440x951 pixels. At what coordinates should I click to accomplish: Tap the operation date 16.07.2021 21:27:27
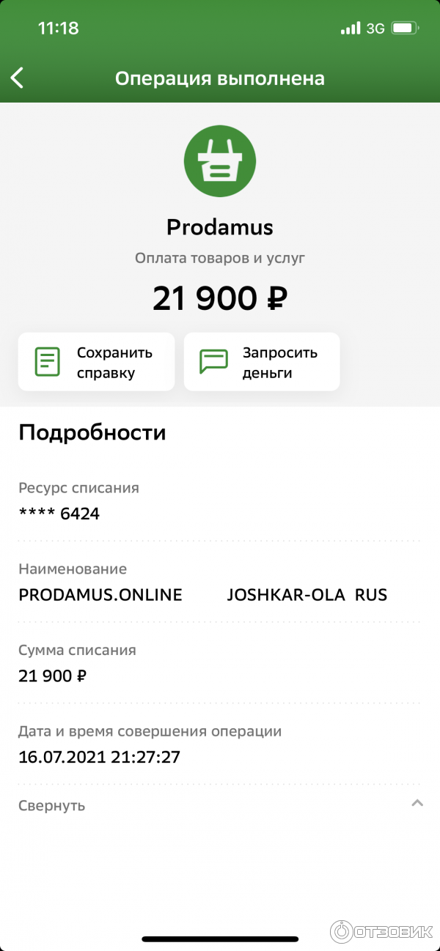pos(99,757)
